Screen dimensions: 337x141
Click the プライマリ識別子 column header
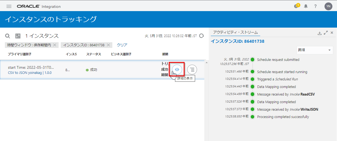pyautogui.click(x=20, y=54)
